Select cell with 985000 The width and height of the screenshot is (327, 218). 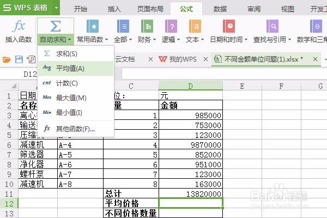pyautogui.click(x=191, y=115)
